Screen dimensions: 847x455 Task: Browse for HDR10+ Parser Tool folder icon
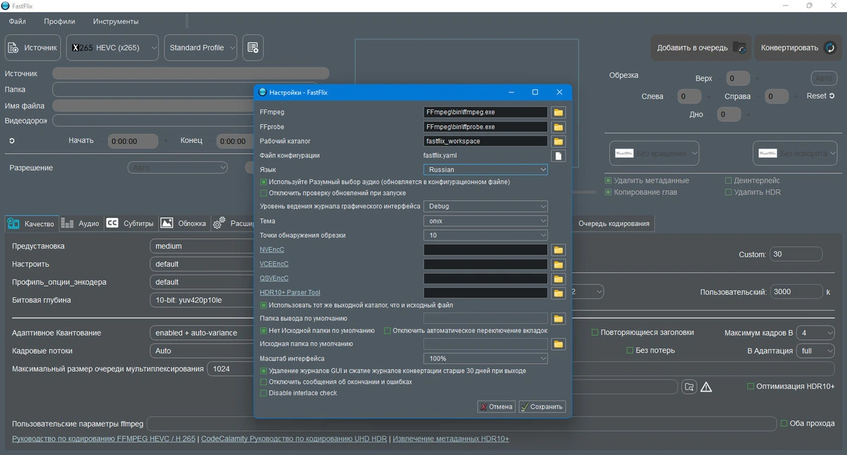(x=558, y=293)
